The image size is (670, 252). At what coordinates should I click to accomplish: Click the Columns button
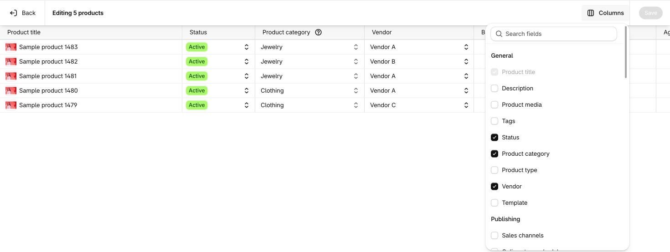(605, 13)
